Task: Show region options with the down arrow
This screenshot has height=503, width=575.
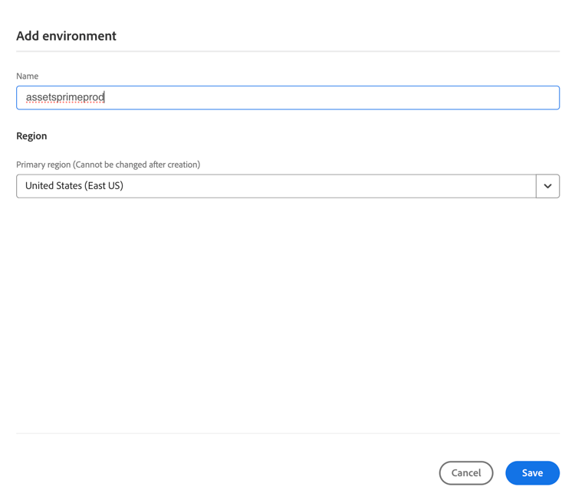Action: click(x=547, y=186)
